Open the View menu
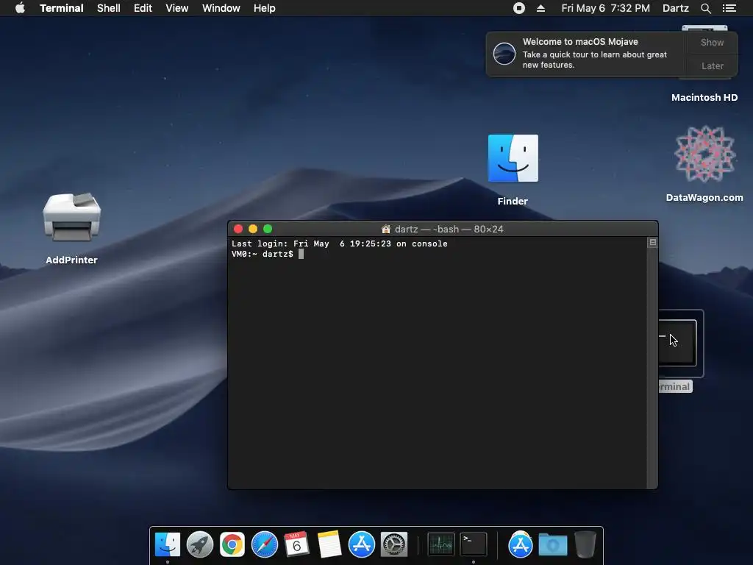 point(176,8)
